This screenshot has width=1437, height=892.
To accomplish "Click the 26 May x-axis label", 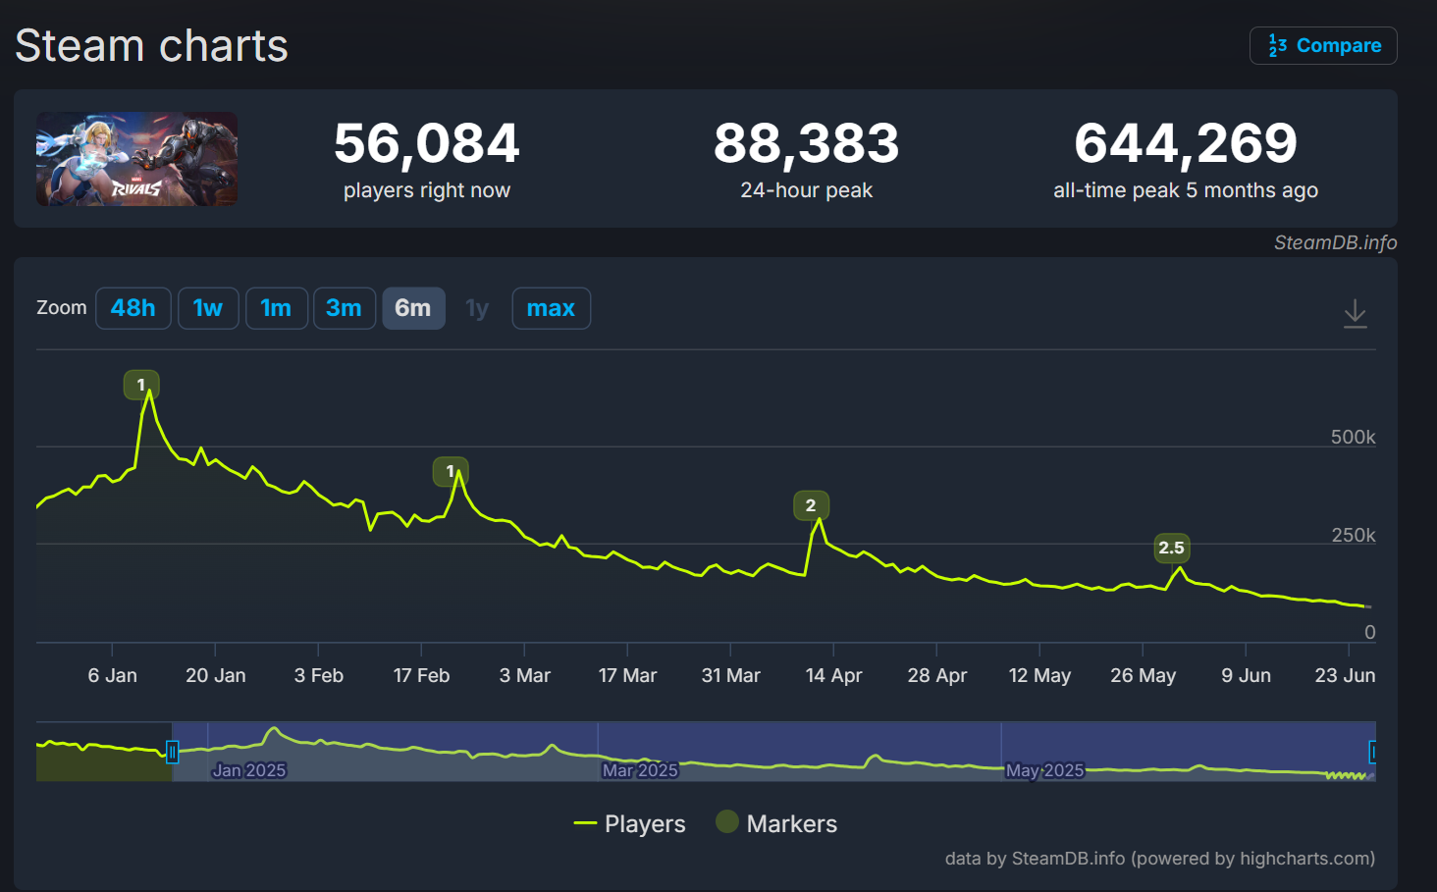I will [1143, 675].
